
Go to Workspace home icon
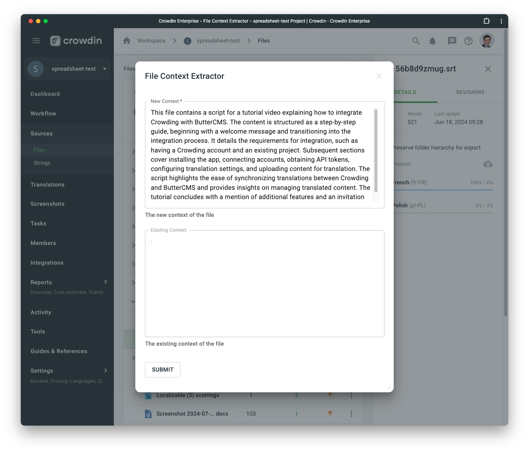pos(127,41)
